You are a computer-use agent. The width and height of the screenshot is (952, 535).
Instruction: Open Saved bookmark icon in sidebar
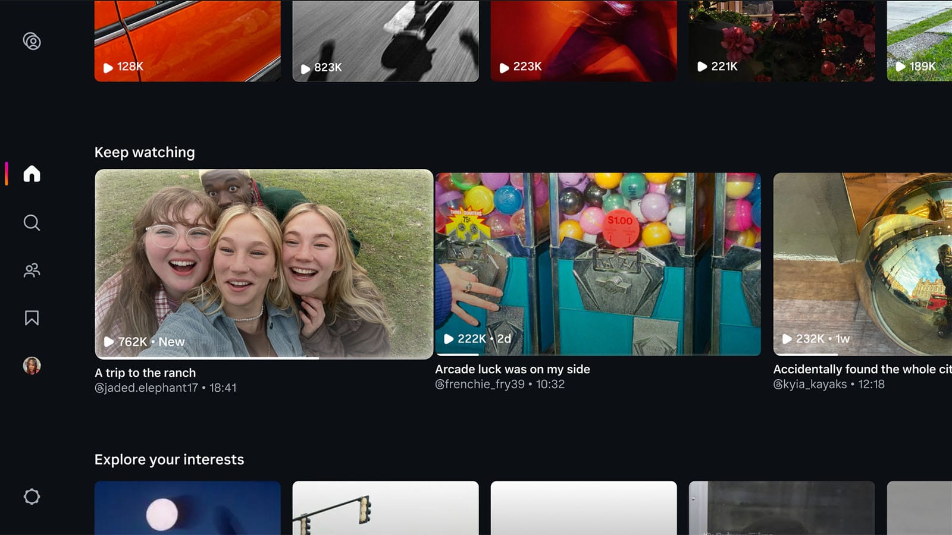pos(32,318)
